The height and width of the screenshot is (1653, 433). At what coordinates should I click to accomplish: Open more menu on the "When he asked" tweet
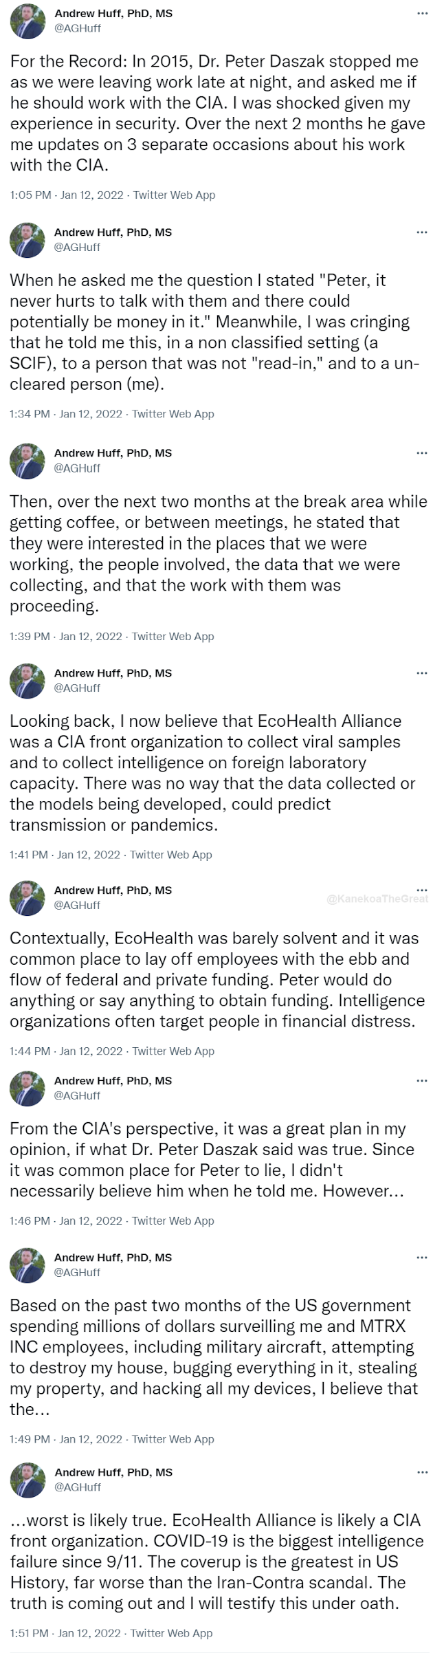click(x=421, y=232)
